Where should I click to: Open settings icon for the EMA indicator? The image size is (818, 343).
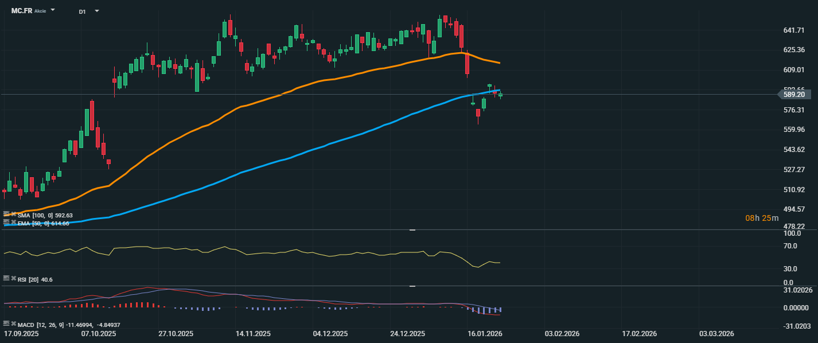click(x=6, y=222)
